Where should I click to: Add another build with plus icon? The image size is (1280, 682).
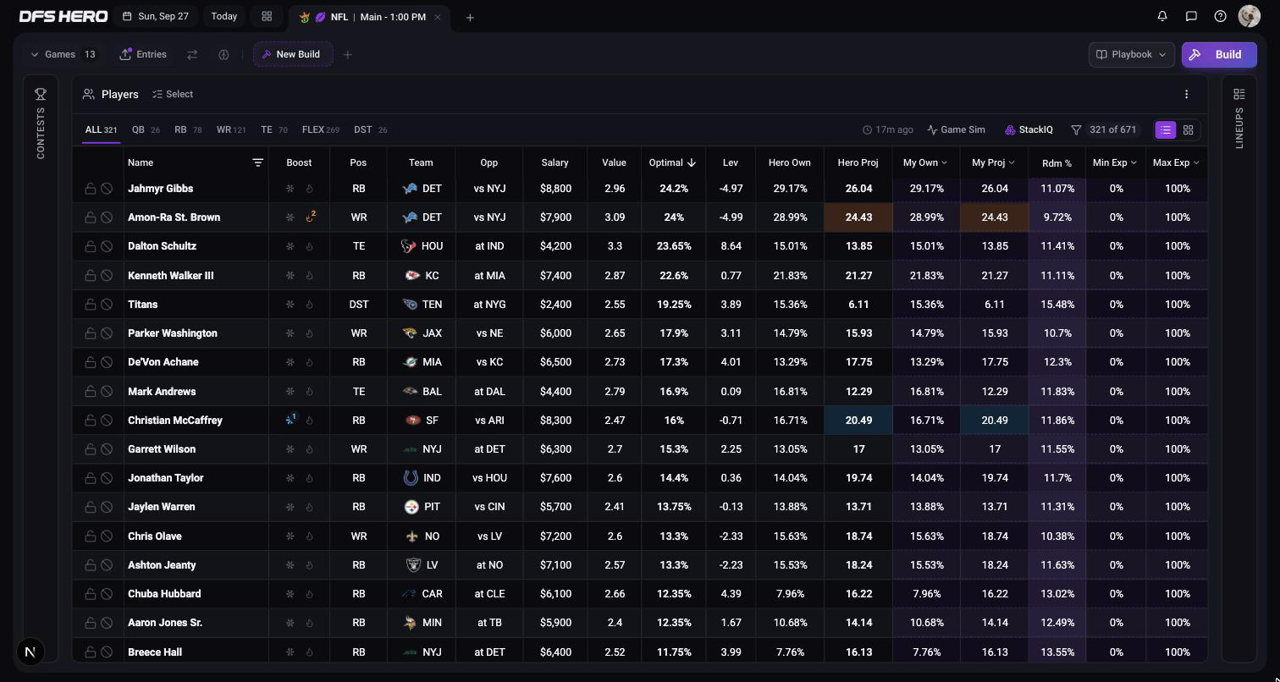[347, 55]
